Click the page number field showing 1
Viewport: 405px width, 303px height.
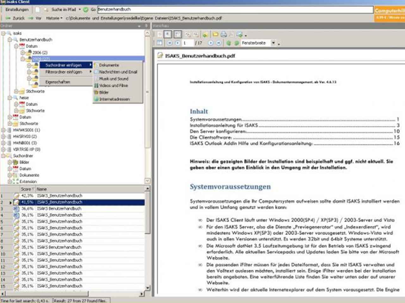pos(188,43)
